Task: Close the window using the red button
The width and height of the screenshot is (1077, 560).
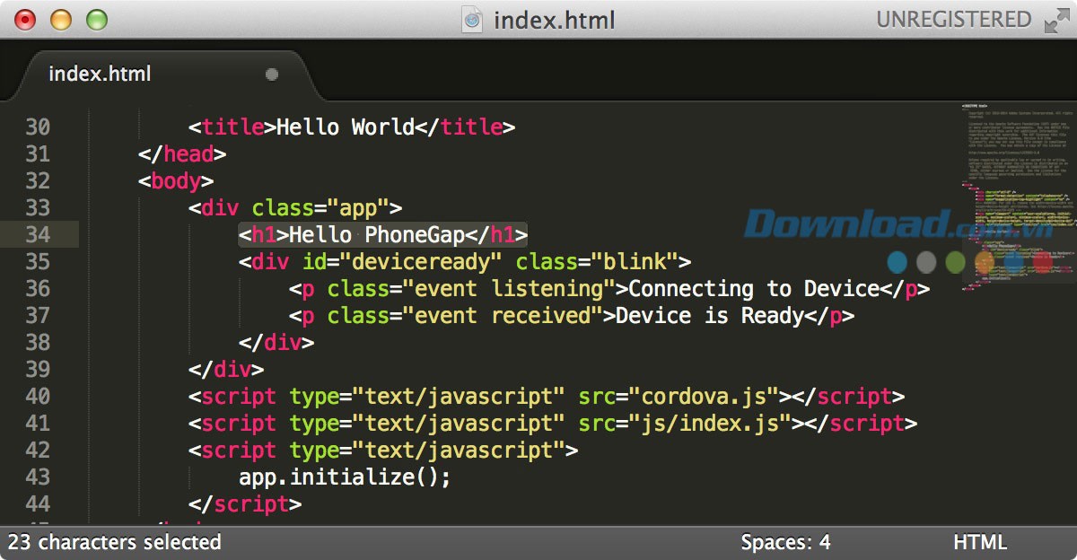Action: tap(26, 20)
